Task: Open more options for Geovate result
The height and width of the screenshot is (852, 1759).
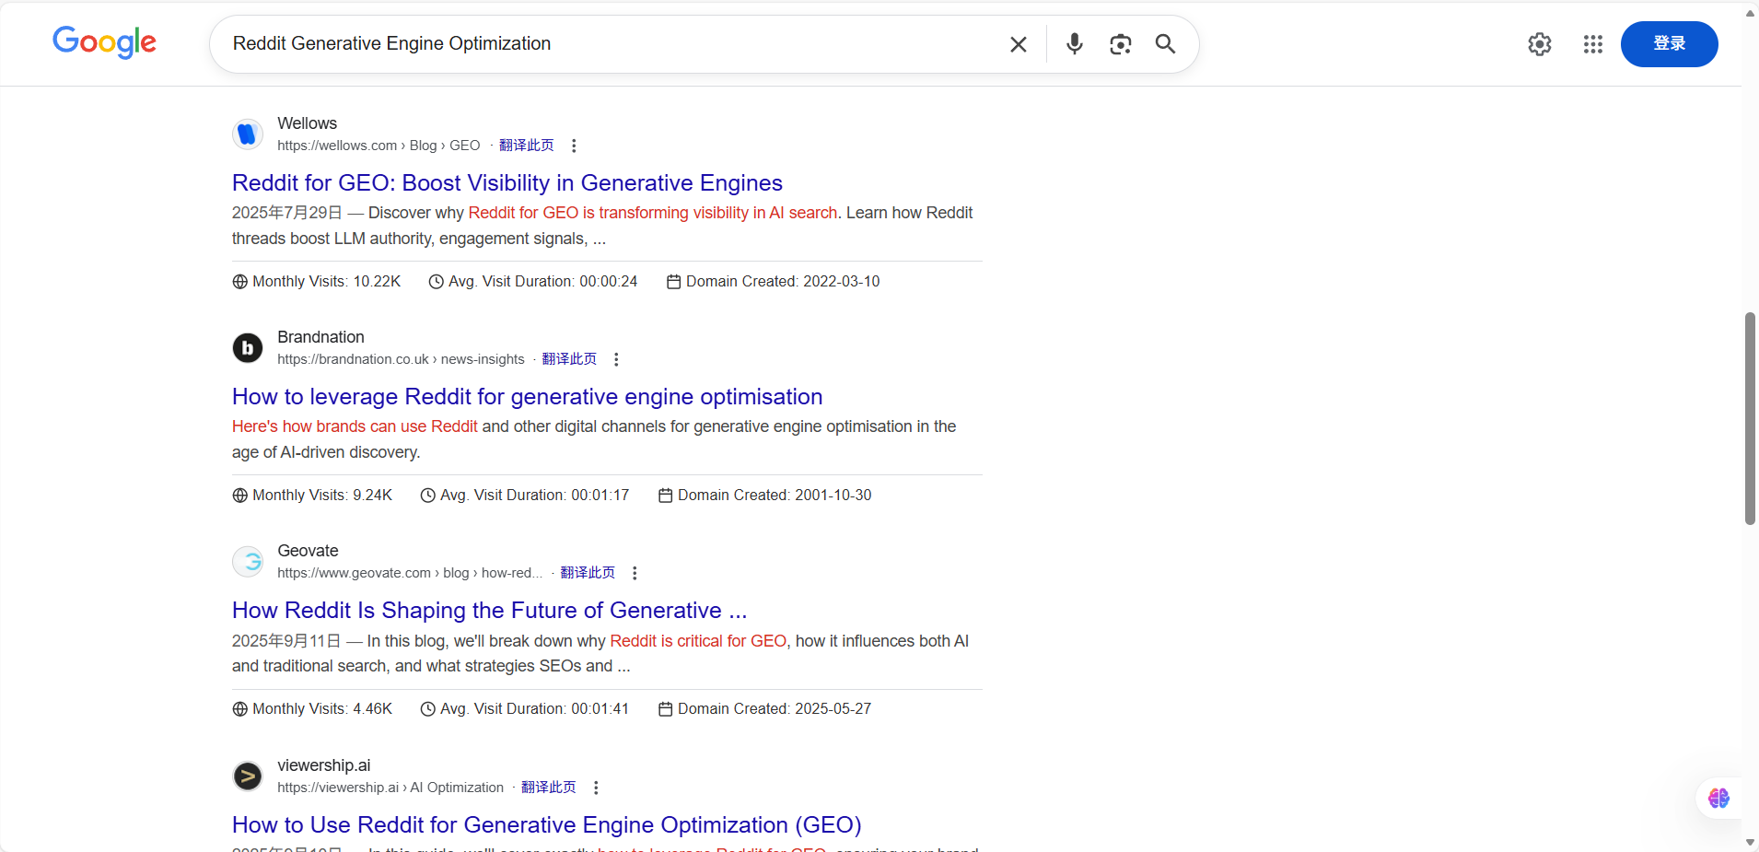Action: (635, 573)
